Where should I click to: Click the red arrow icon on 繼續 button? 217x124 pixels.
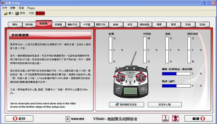(203, 119)
